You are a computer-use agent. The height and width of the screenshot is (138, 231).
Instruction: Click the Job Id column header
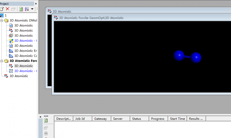pyautogui.click(x=80, y=119)
